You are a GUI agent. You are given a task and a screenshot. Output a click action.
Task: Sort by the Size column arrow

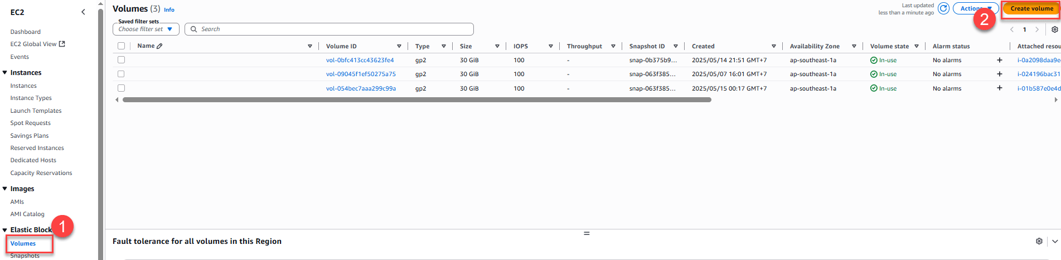(497, 46)
